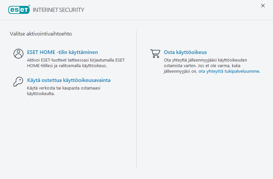Select "Käytä ostettua käyttöoikeusavainta" option

[x=69, y=80]
